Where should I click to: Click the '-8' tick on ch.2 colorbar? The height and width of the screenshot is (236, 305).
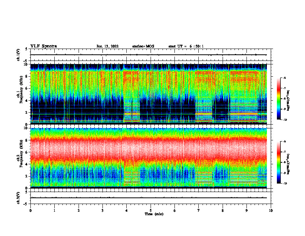tap(284, 162)
